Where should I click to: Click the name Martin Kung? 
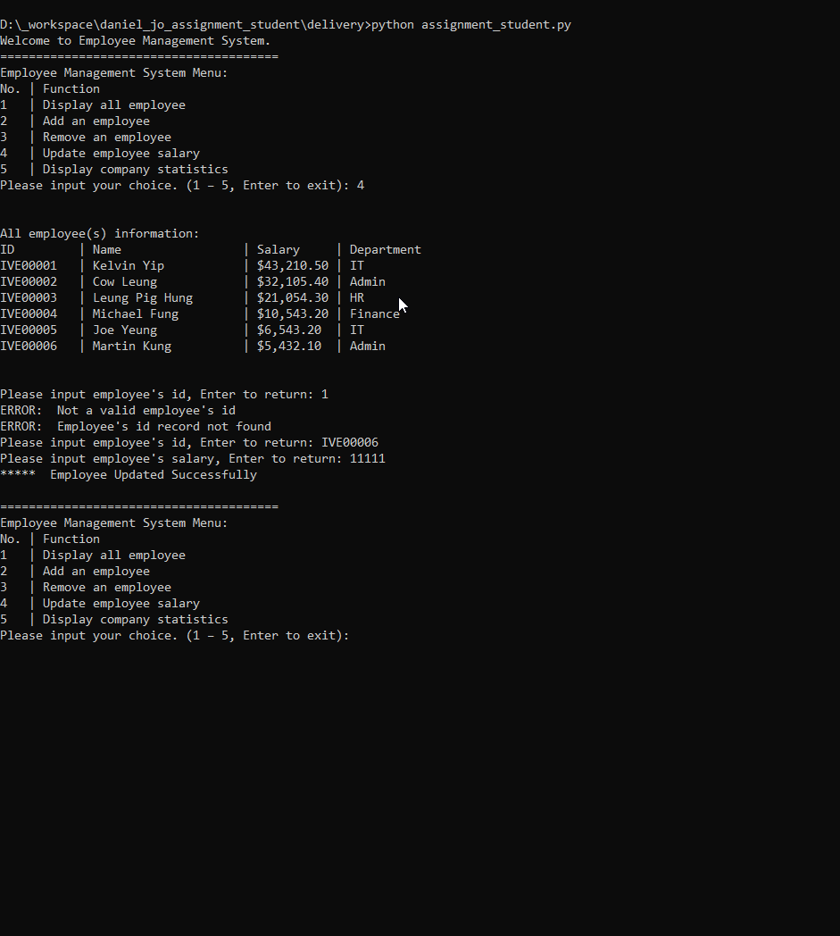point(132,346)
